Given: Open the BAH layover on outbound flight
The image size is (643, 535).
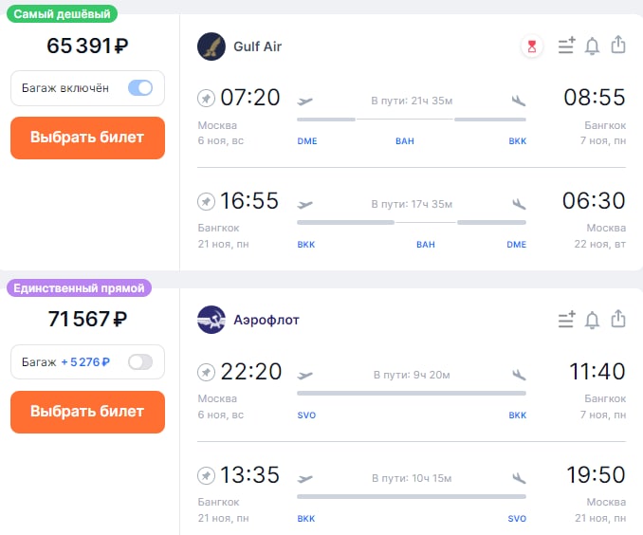Looking at the screenshot, I should (405, 141).
